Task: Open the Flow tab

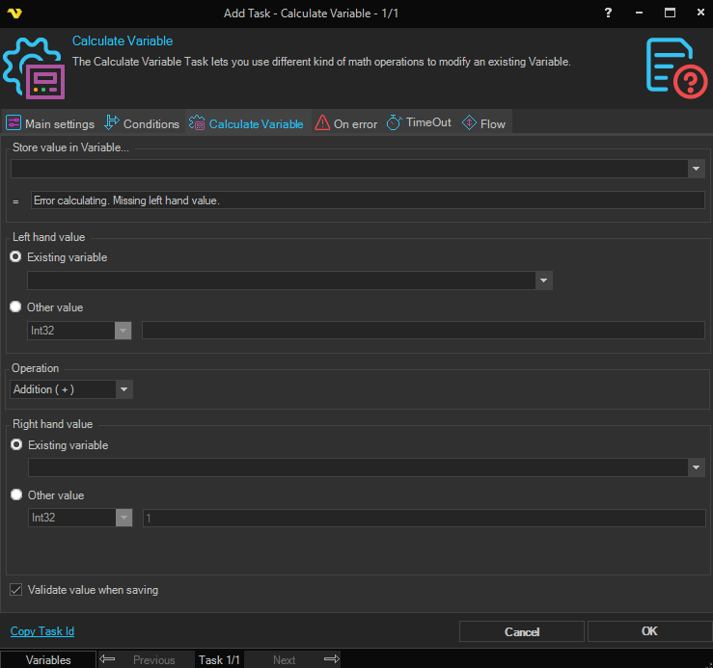Action: pyautogui.click(x=483, y=123)
